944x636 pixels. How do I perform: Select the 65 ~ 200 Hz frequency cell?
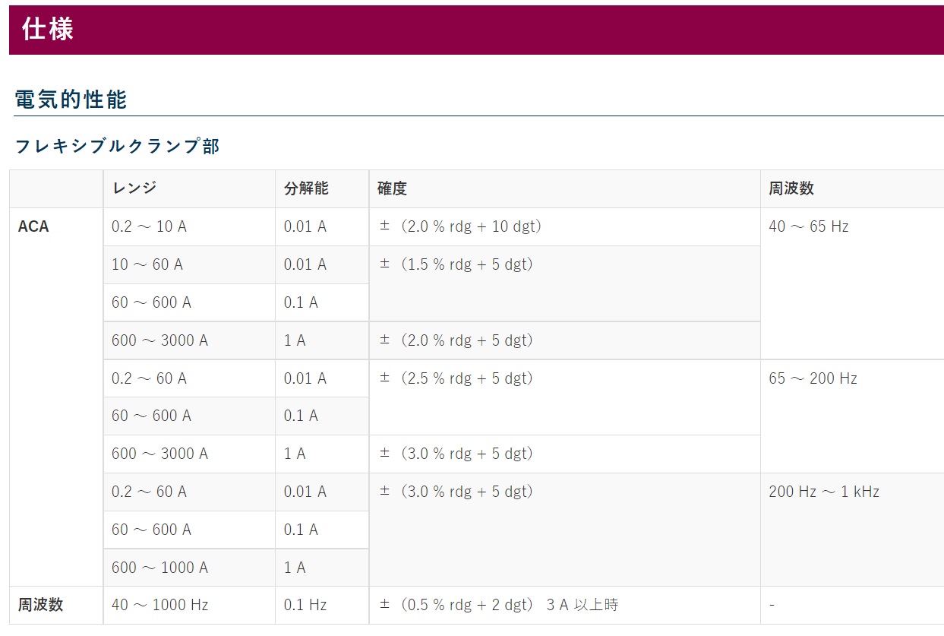(852, 416)
